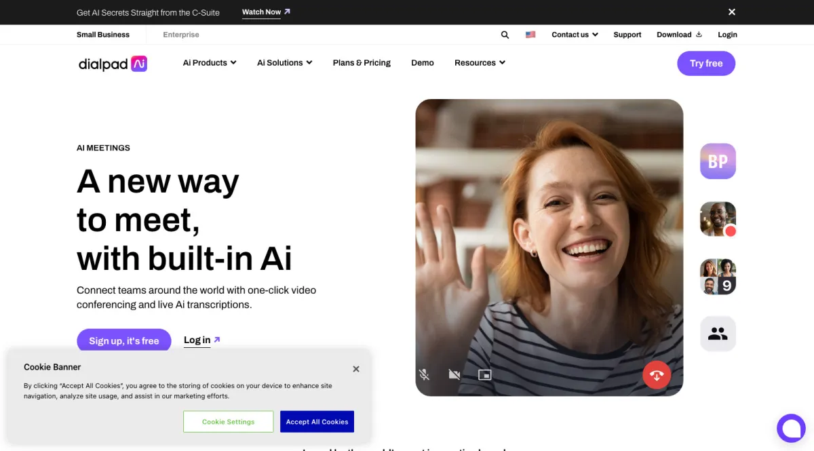Click the arrow icon next to Watch Now
This screenshot has height=451, width=814.
click(x=287, y=12)
